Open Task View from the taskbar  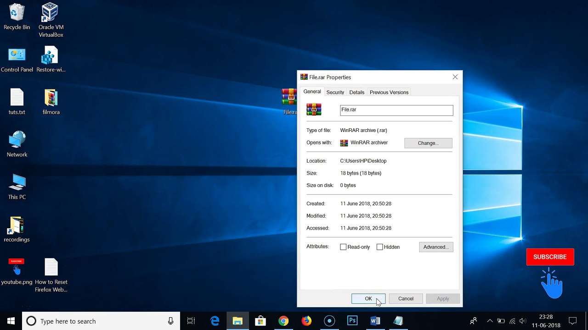pyautogui.click(x=191, y=321)
